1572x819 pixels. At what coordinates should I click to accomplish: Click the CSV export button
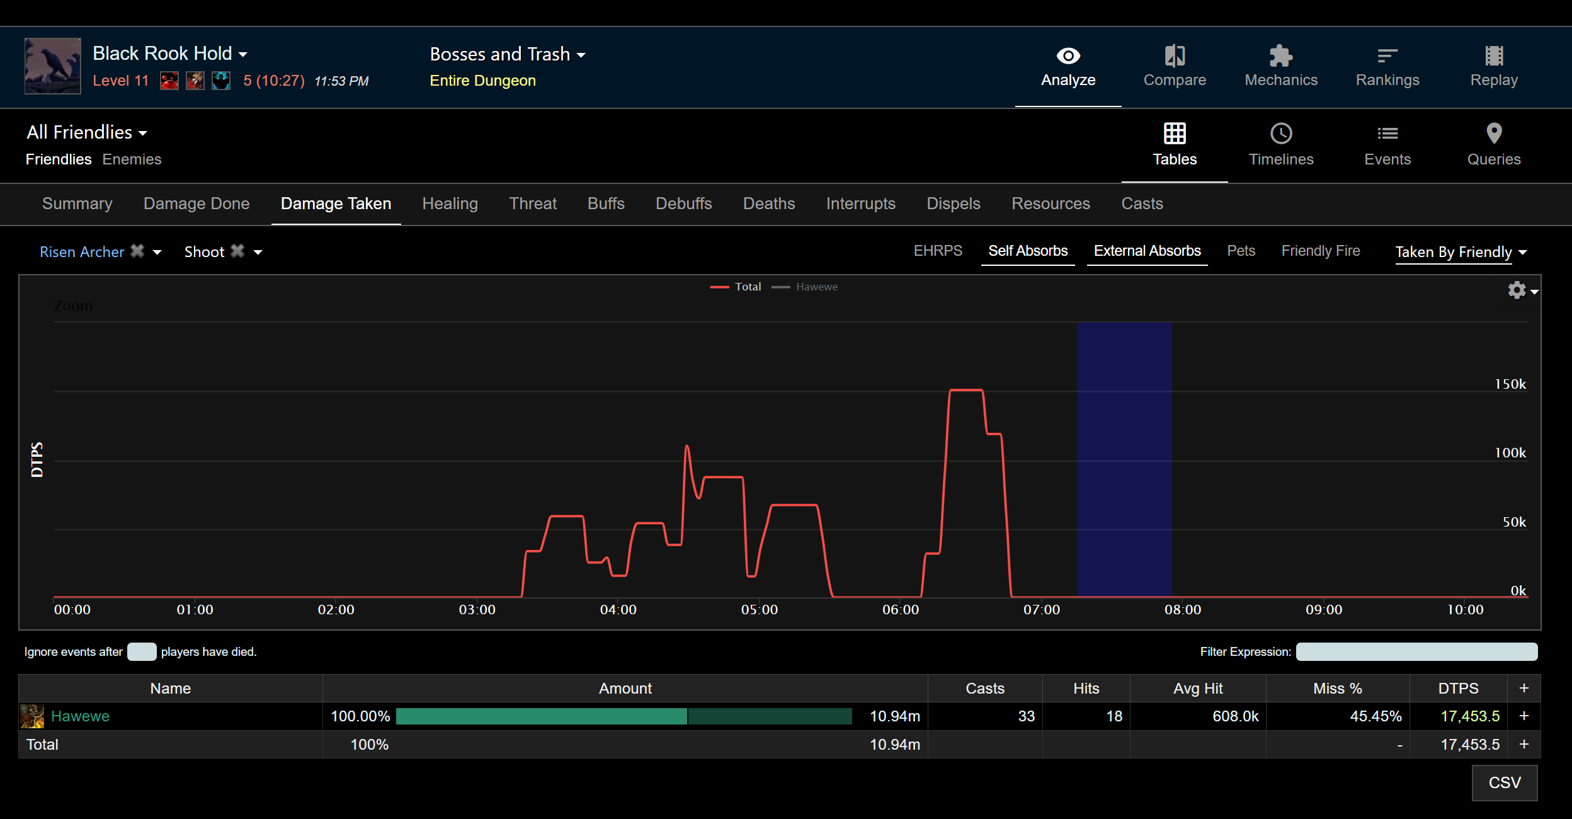point(1504,782)
